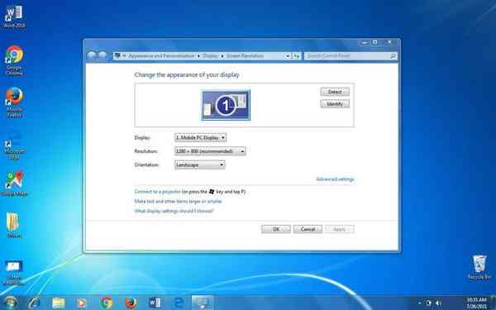Image resolution: width=496 pixels, height=310 pixels.
Task: Minimize the Screen Resolution window
Action: pyautogui.click(x=365, y=42)
